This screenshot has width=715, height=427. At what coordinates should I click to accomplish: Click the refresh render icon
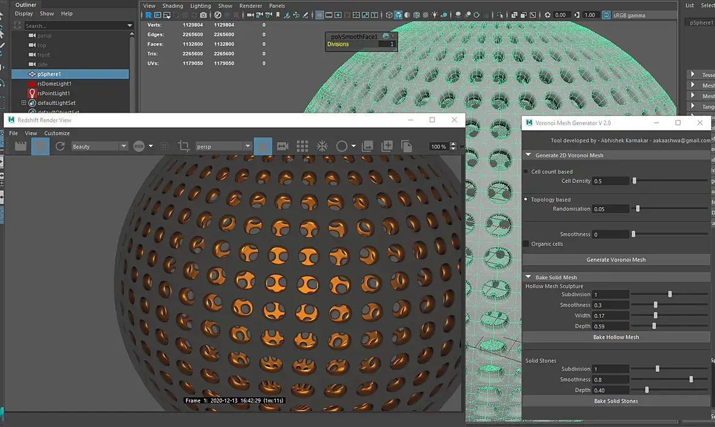60,146
